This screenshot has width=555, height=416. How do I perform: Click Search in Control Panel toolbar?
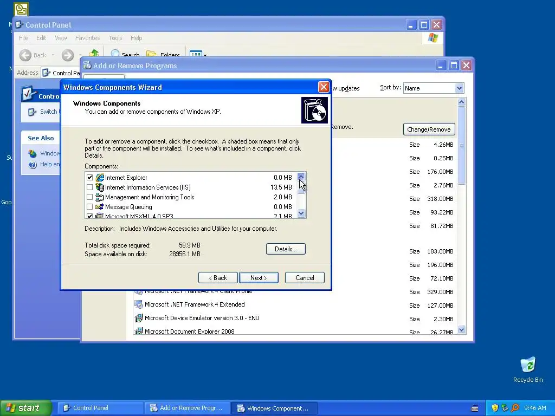pyautogui.click(x=125, y=55)
